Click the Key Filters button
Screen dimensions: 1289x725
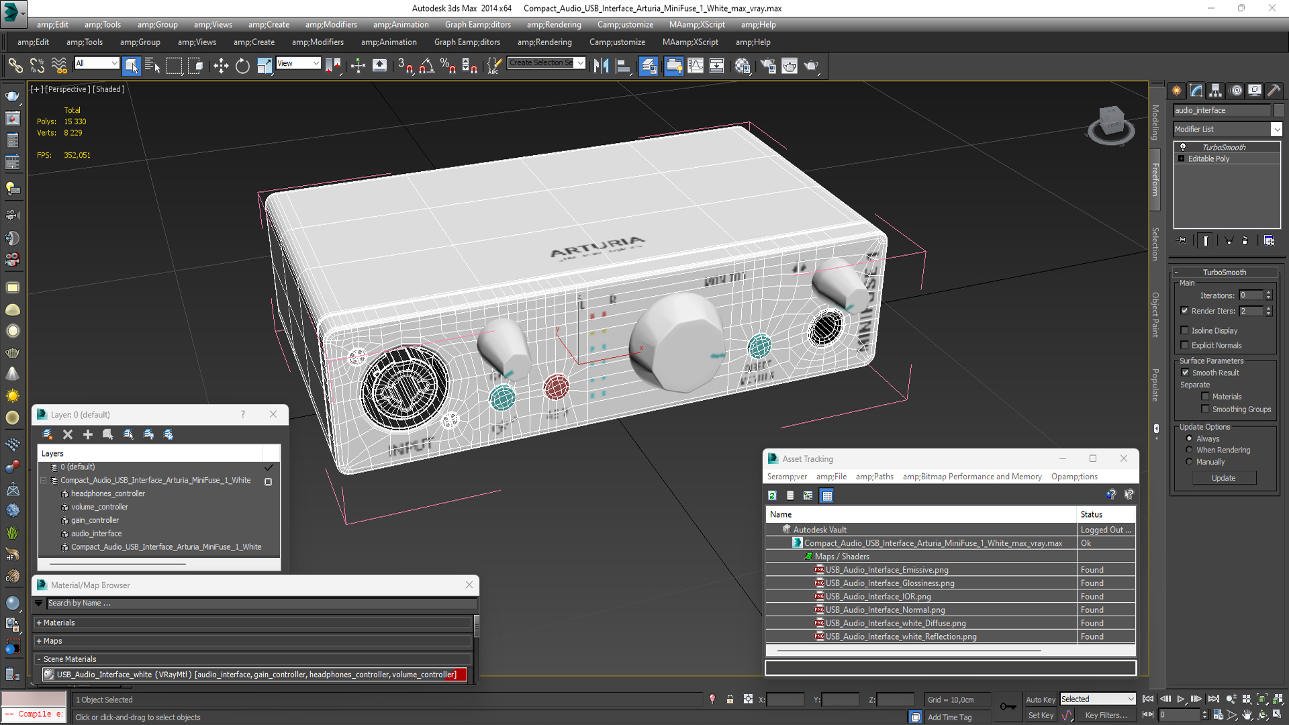pyautogui.click(x=1106, y=715)
